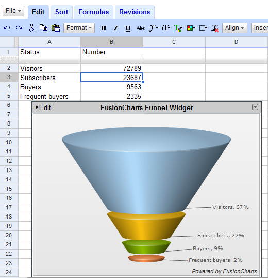
Task: Select column B header
Action: pyautogui.click(x=111, y=42)
